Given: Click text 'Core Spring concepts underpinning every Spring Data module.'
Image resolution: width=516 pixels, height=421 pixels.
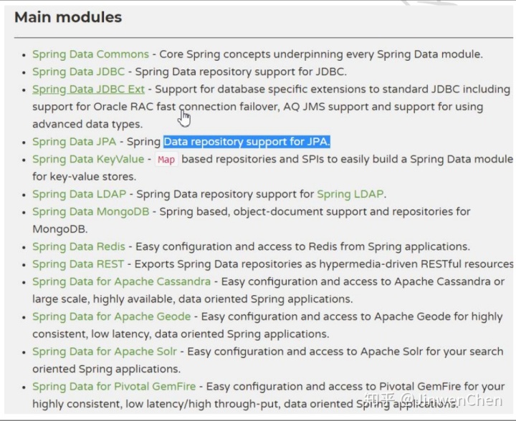Looking at the screenshot, I should coord(321,54).
